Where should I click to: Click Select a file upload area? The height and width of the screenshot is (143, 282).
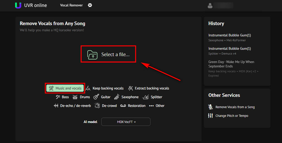pos(109,54)
